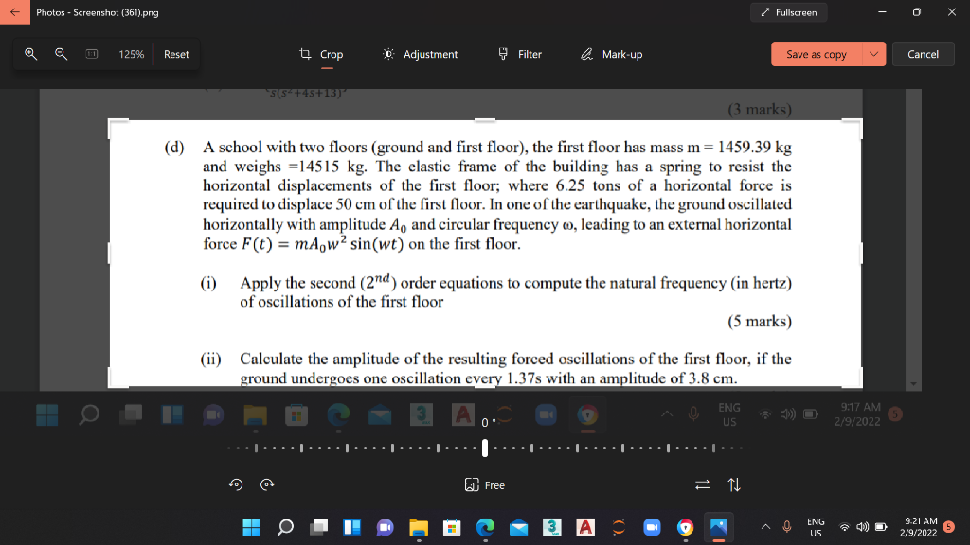Open the Free aspect ratio dropdown

[x=486, y=484]
